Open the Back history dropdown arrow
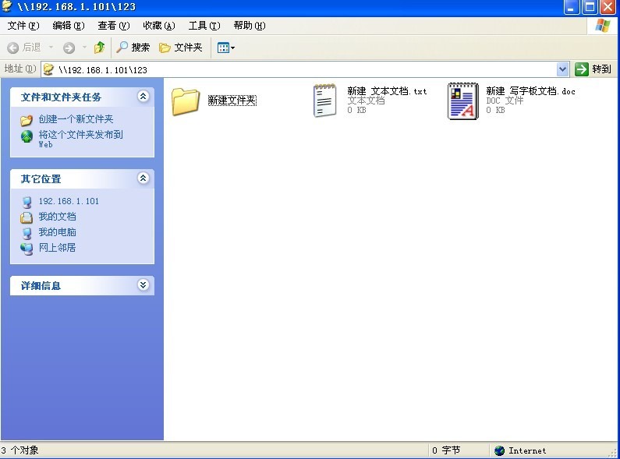 click(51, 48)
